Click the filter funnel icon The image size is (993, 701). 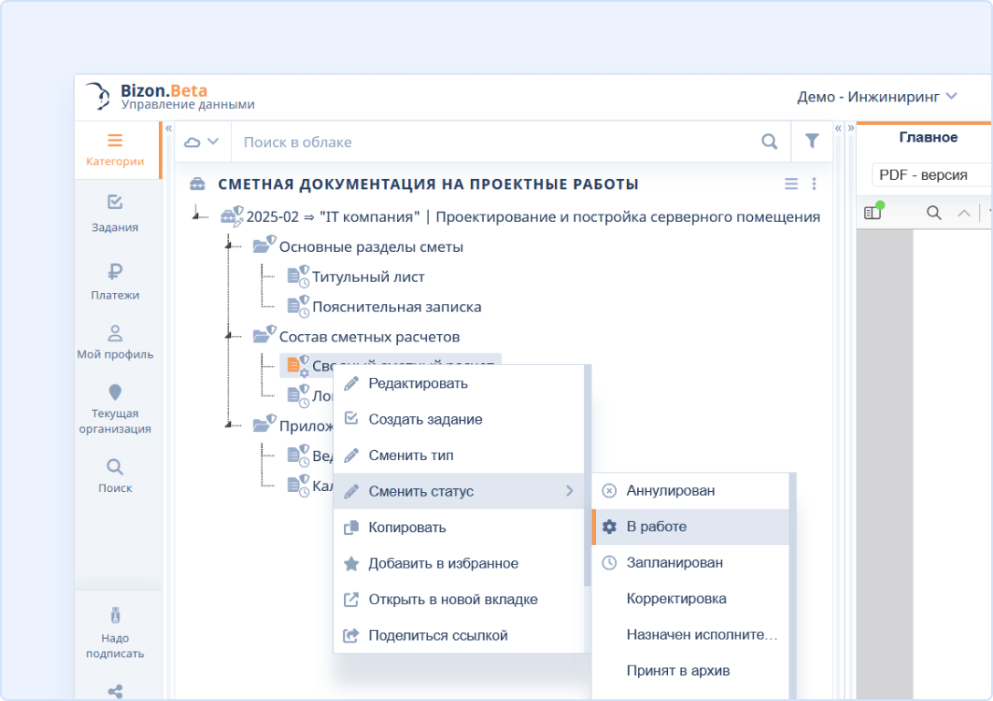[811, 141]
